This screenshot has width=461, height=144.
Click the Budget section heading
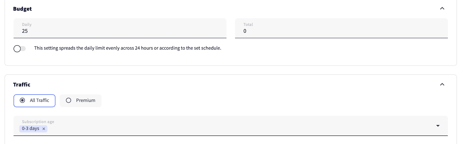22,9
